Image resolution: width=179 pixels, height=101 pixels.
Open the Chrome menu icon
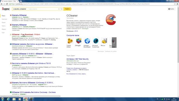177,4
